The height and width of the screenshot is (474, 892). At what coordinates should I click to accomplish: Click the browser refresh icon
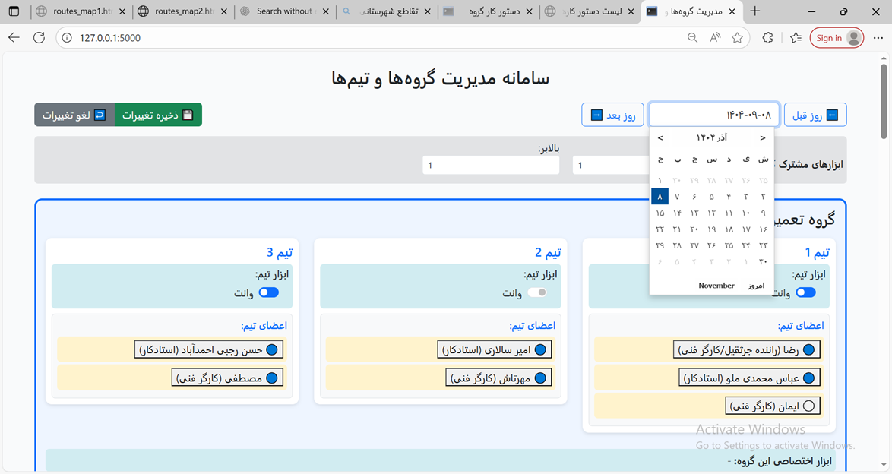coord(39,38)
